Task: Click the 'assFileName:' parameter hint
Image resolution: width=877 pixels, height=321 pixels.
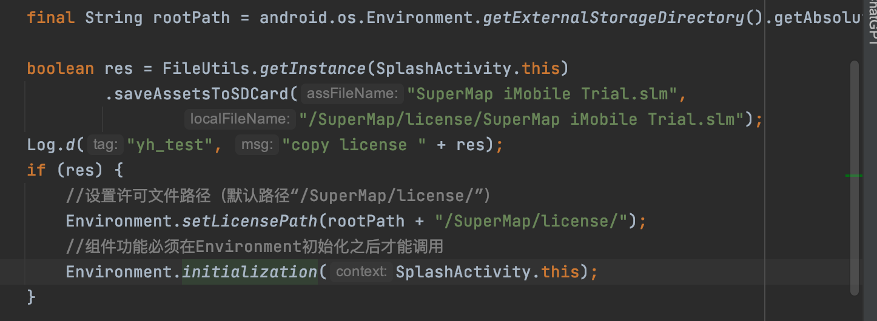Action: click(x=352, y=94)
